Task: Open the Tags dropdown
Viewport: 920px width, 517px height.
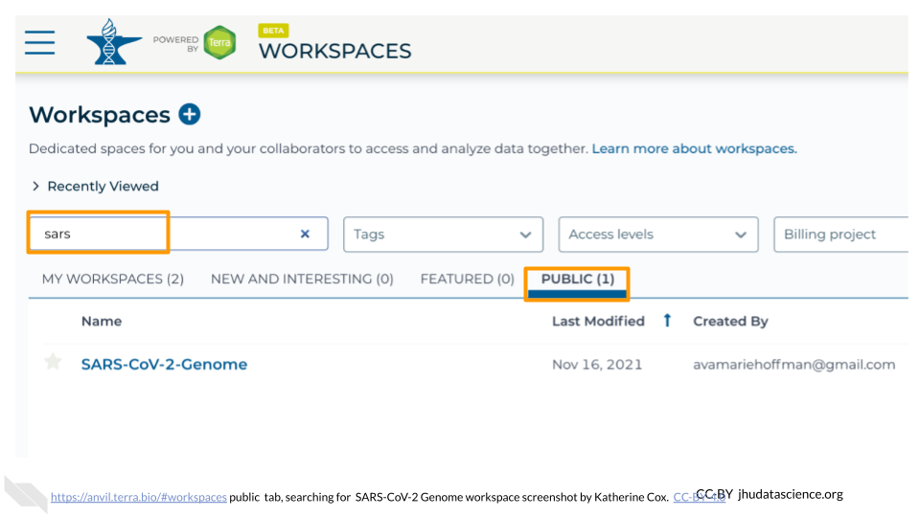Action: coord(443,235)
